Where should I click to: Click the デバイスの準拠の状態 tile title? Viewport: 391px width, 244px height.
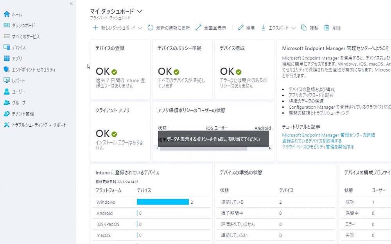241,173
